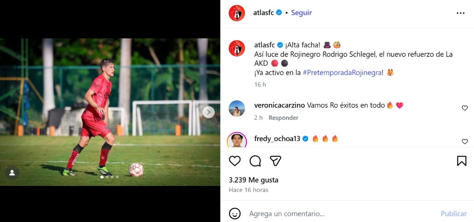The height and width of the screenshot is (222, 474).
Task: Open comments via speech bubble icon
Action: [x=255, y=161]
